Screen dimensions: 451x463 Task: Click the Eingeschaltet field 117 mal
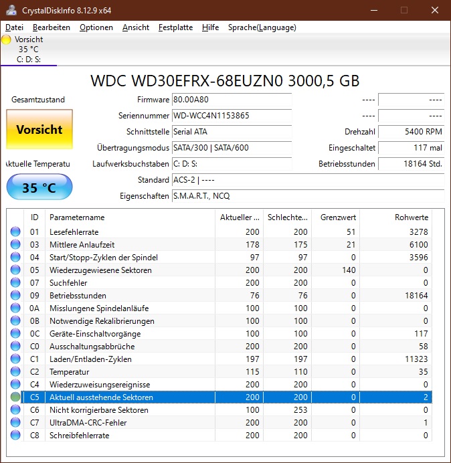pos(411,148)
